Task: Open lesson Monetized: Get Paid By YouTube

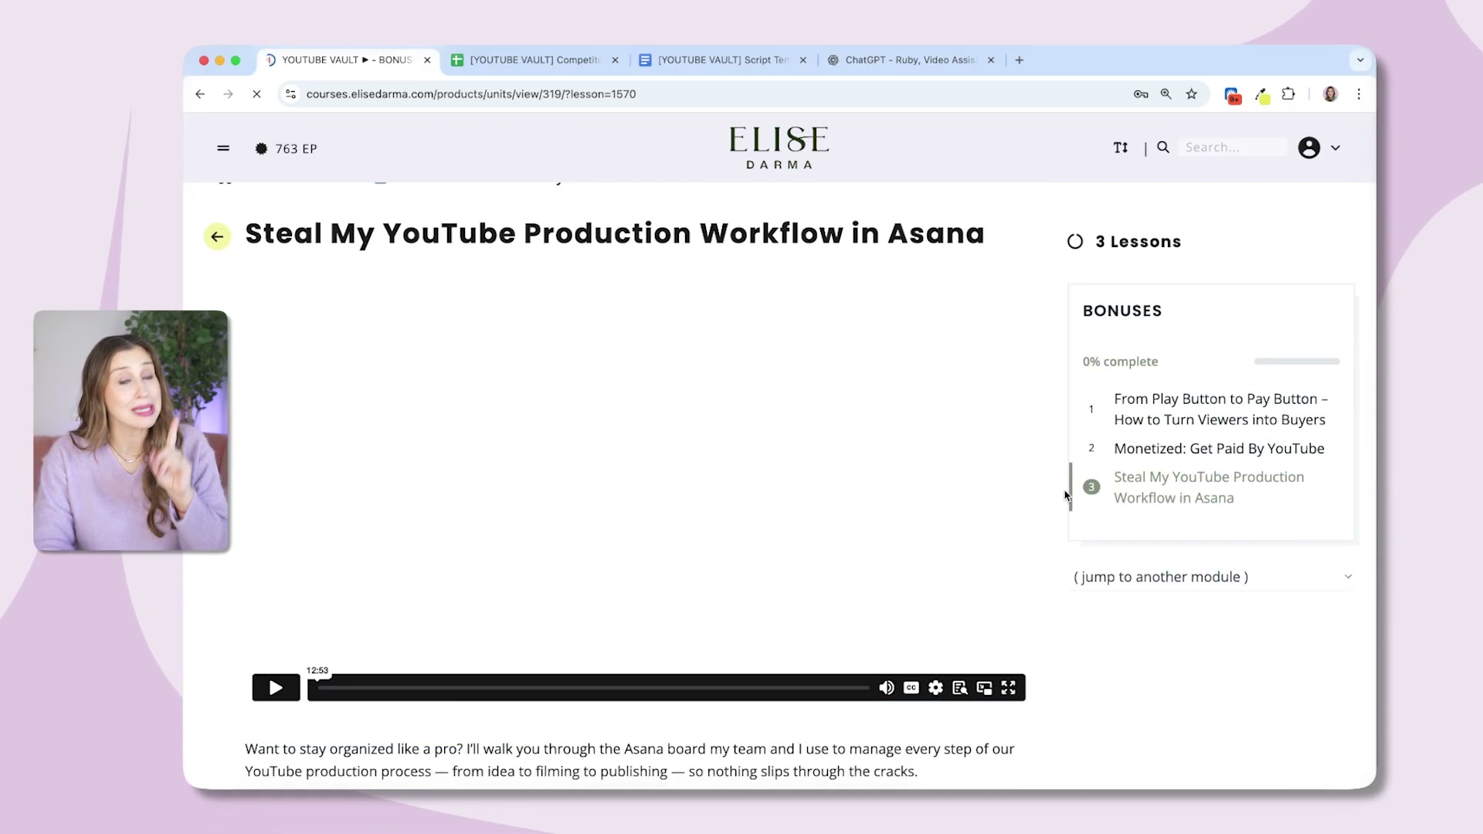Action: click(x=1219, y=448)
